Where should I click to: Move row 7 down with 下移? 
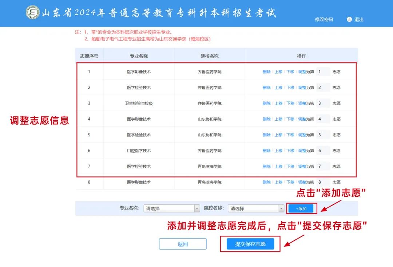tap(290, 167)
